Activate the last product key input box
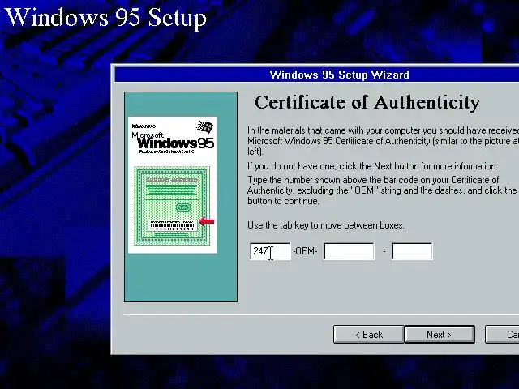Viewport: 519px width, 389px height. (412, 251)
